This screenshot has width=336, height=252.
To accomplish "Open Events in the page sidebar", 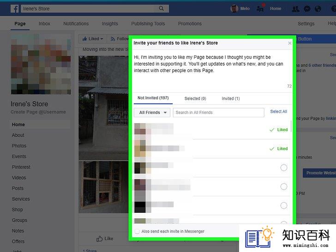I will point(19,156).
